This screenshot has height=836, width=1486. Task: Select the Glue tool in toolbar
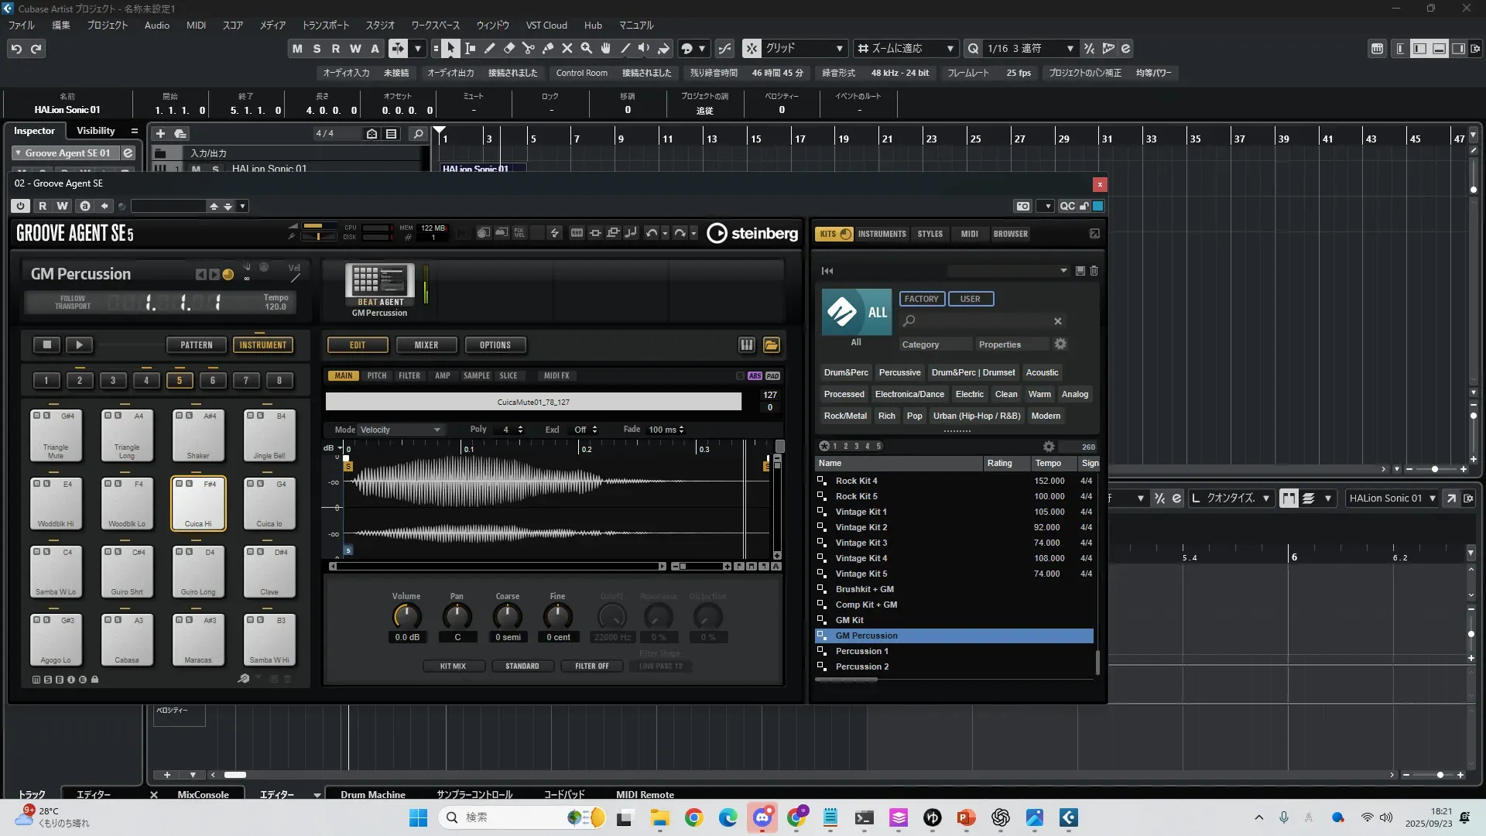547,49
